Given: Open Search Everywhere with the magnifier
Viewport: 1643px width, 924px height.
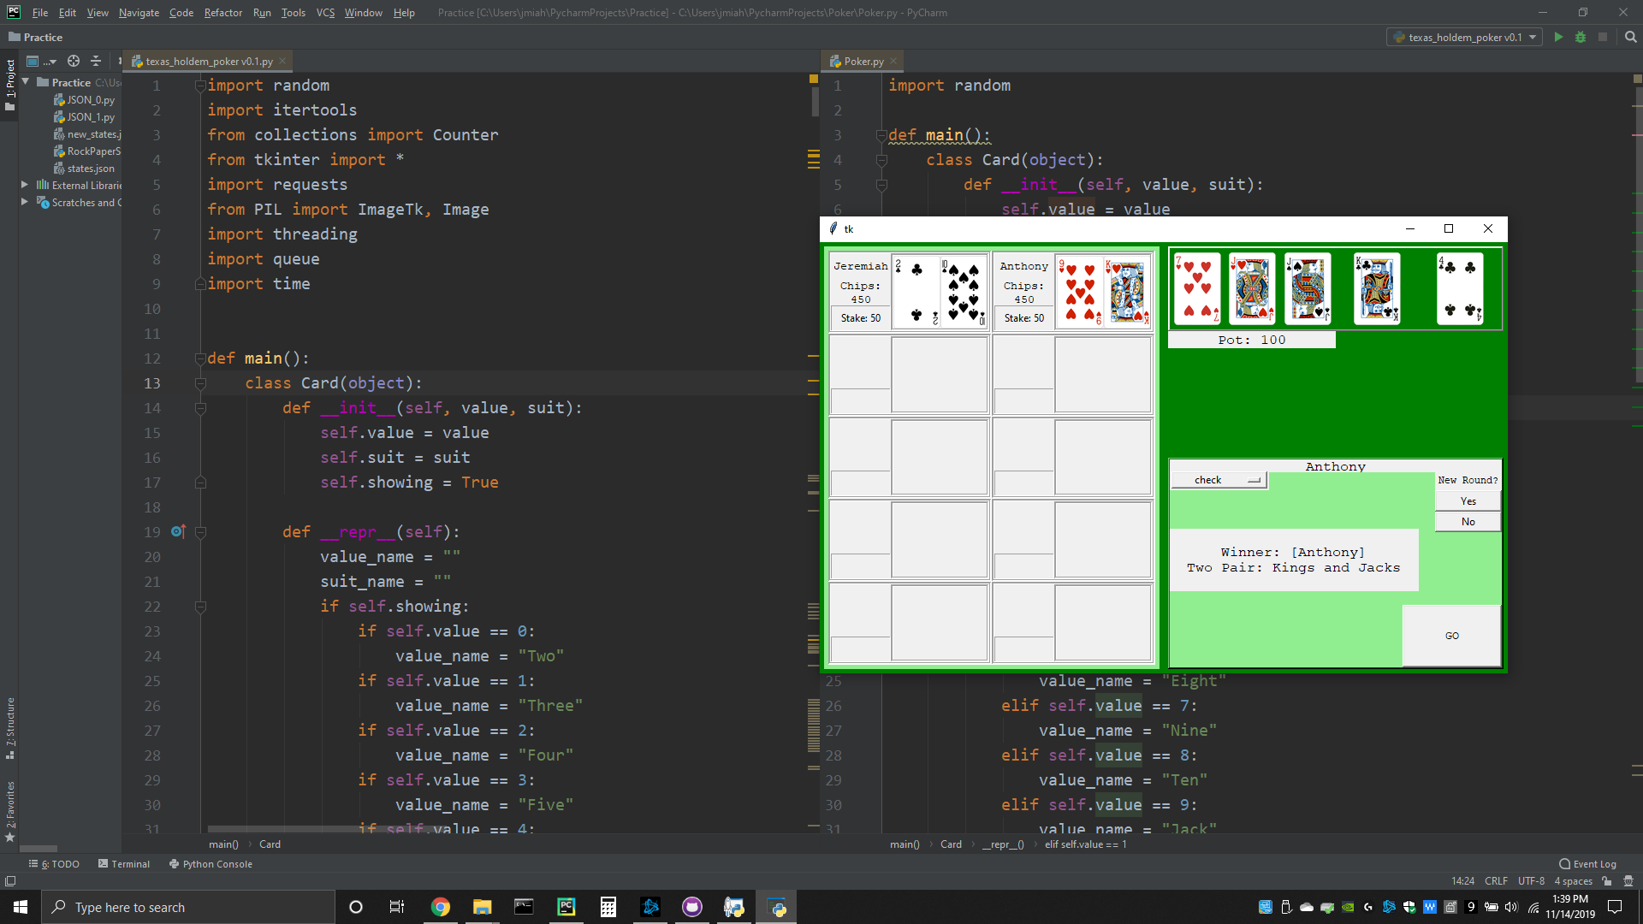Looking at the screenshot, I should point(1629,37).
